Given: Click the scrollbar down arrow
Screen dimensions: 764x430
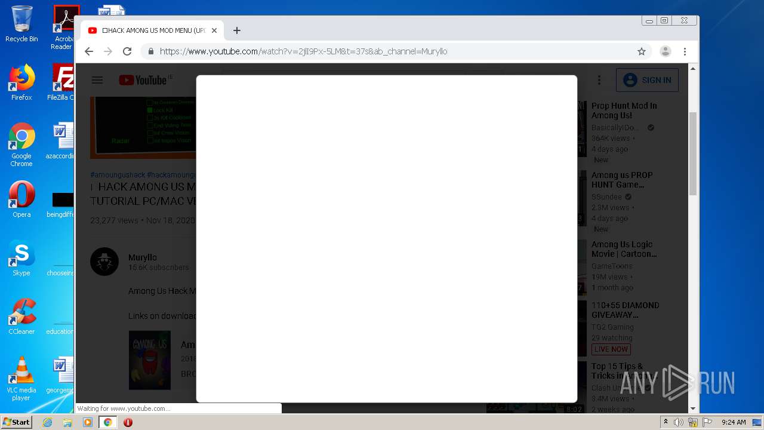Looking at the screenshot, I should pos(693,408).
